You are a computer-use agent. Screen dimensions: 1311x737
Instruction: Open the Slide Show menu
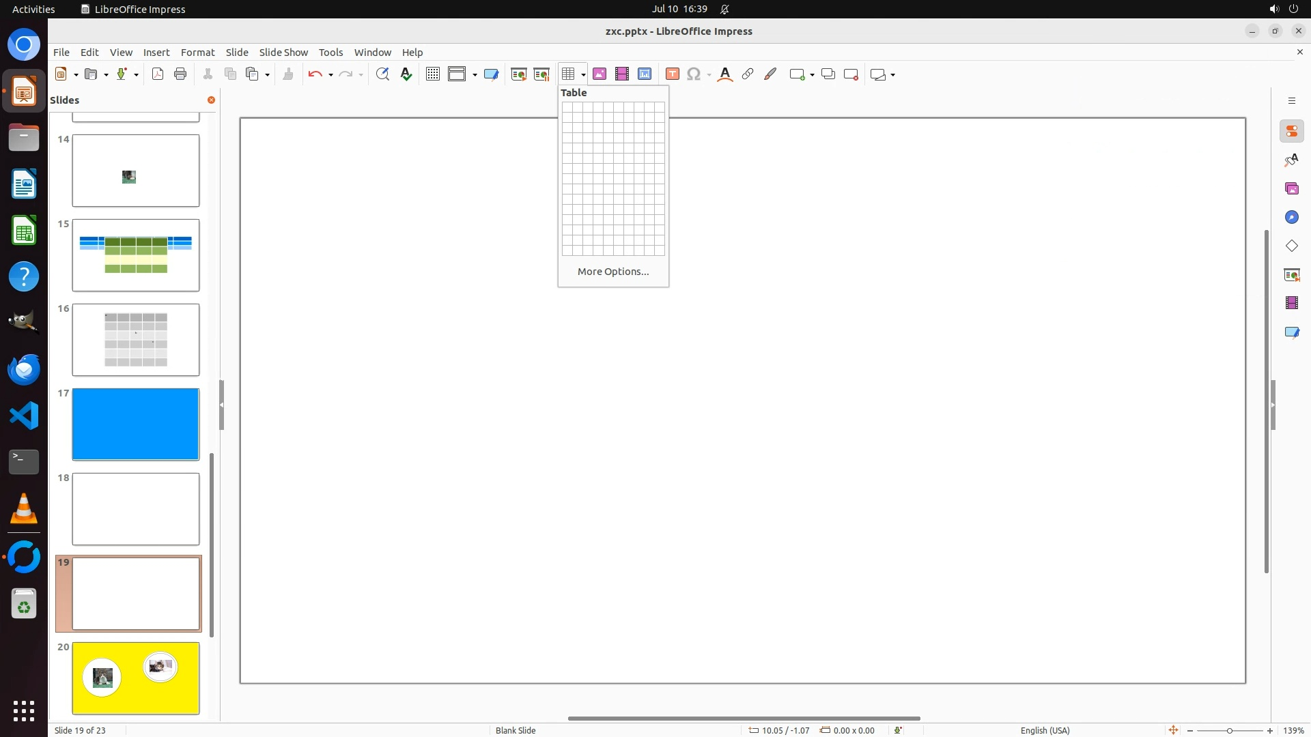(283, 53)
